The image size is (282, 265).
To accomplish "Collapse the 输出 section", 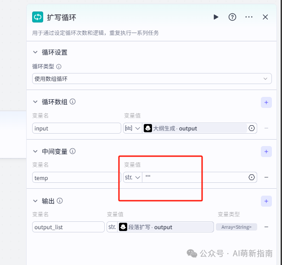I will (35, 201).
